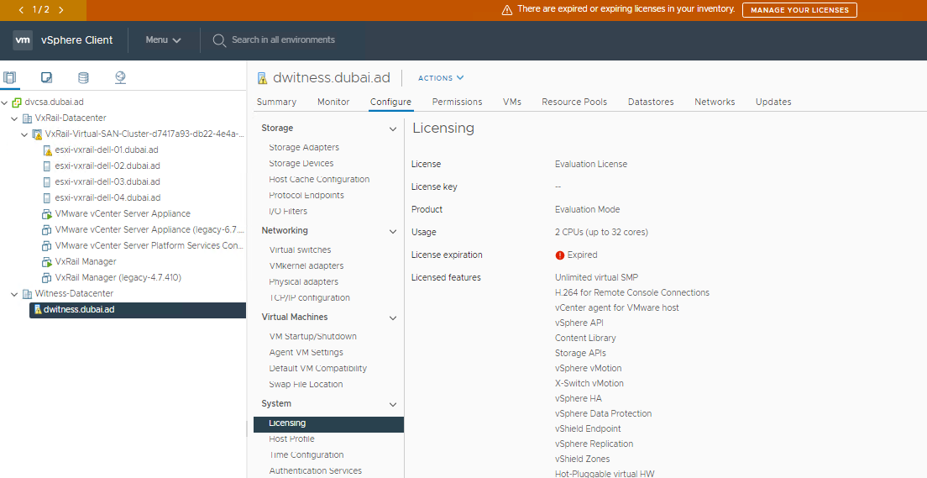Open the VMs and Templates inventory view

pos(46,77)
